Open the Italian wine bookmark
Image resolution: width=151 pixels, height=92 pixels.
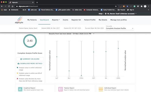click(x=77, y=10)
